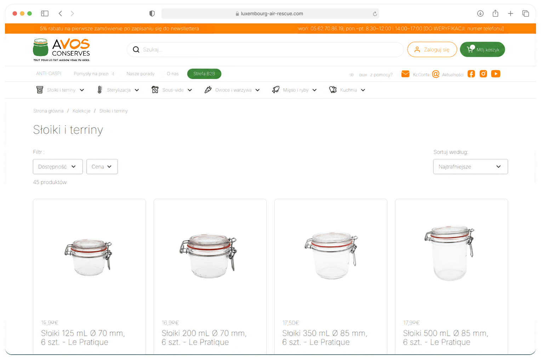Expand the Mięso i ryby menu
The image size is (541, 361).
(294, 90)
